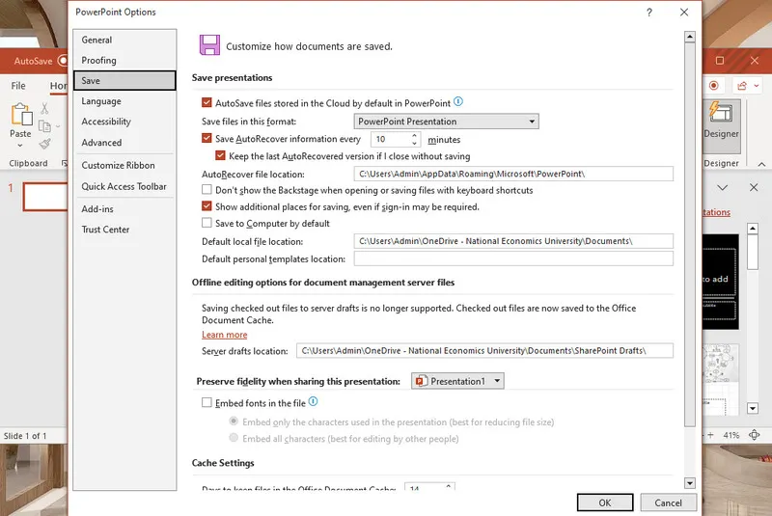This screenshot has height=516, width=772.
Task: Check Embed fonts in the file
Action: 207,403
